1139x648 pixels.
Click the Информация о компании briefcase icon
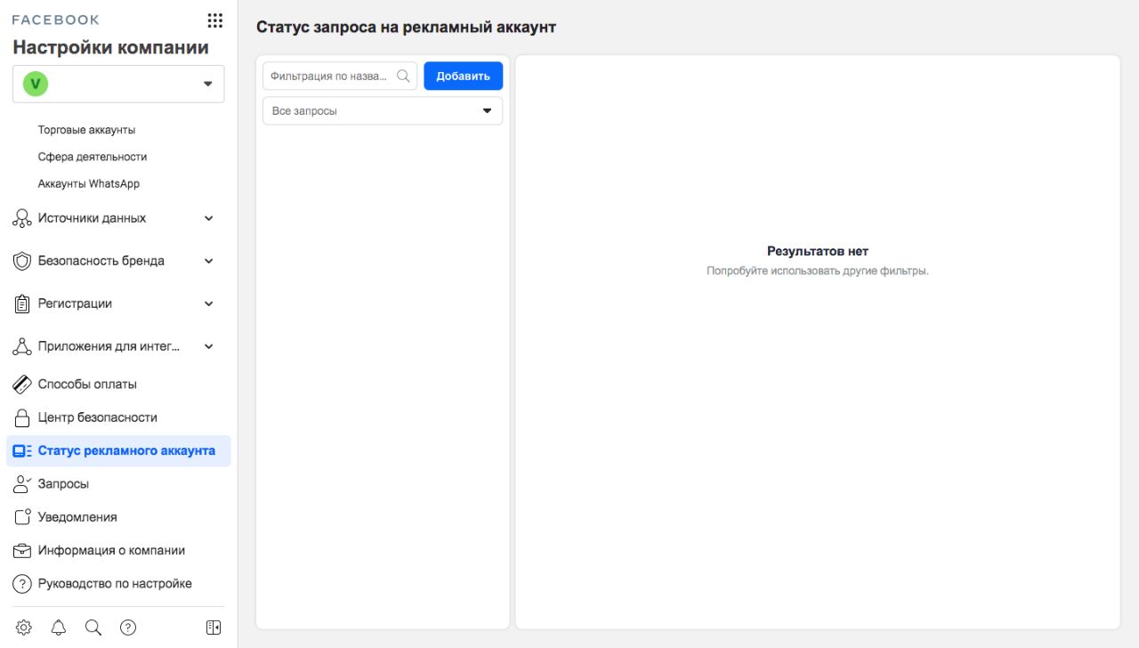pyautogui.click(x=22, y=551)
